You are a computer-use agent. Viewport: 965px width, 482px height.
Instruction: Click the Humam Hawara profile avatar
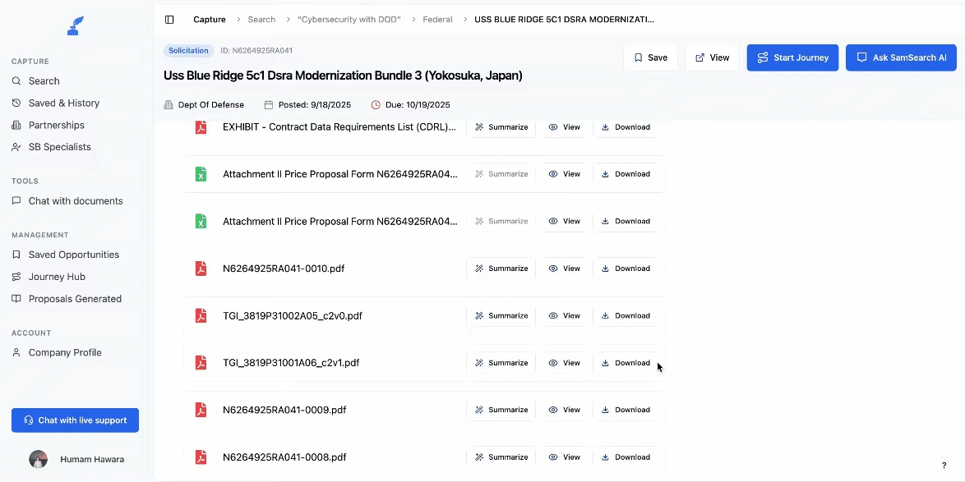tap(38, 459)
